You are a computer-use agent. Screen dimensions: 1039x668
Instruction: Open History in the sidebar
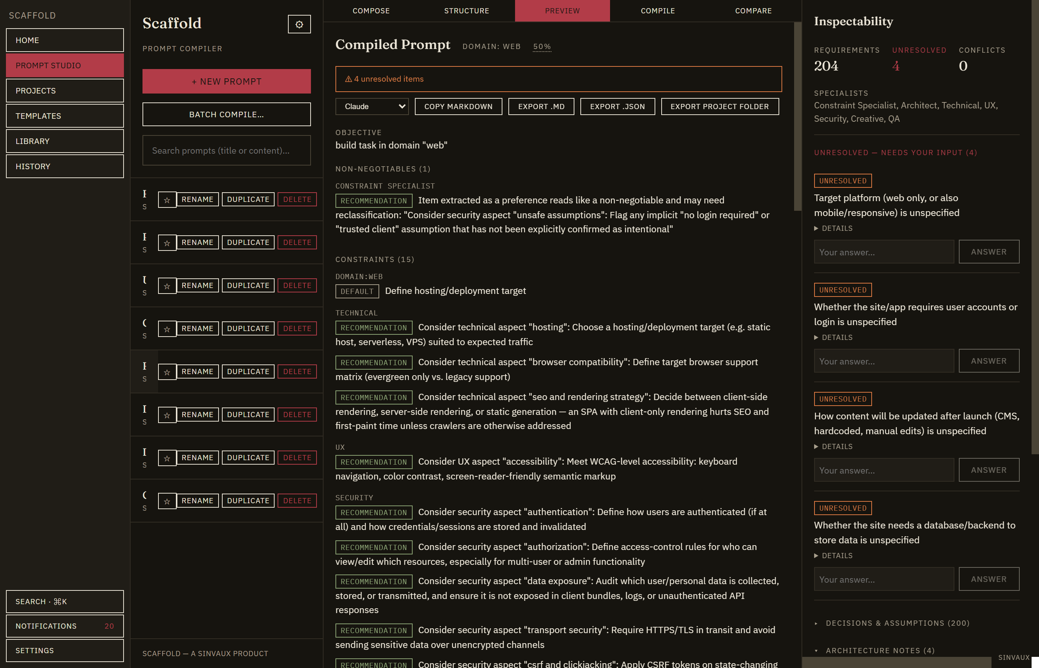coord(65,166)
